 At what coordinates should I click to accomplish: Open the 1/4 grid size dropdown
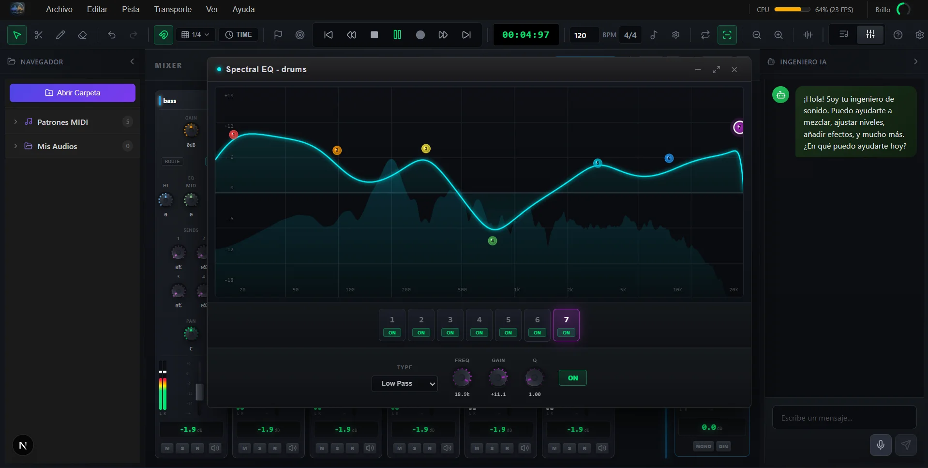click(x=195, y=35)
